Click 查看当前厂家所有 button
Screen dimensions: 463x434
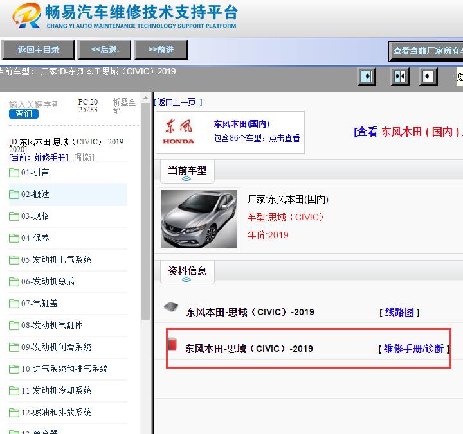[426, 51]
